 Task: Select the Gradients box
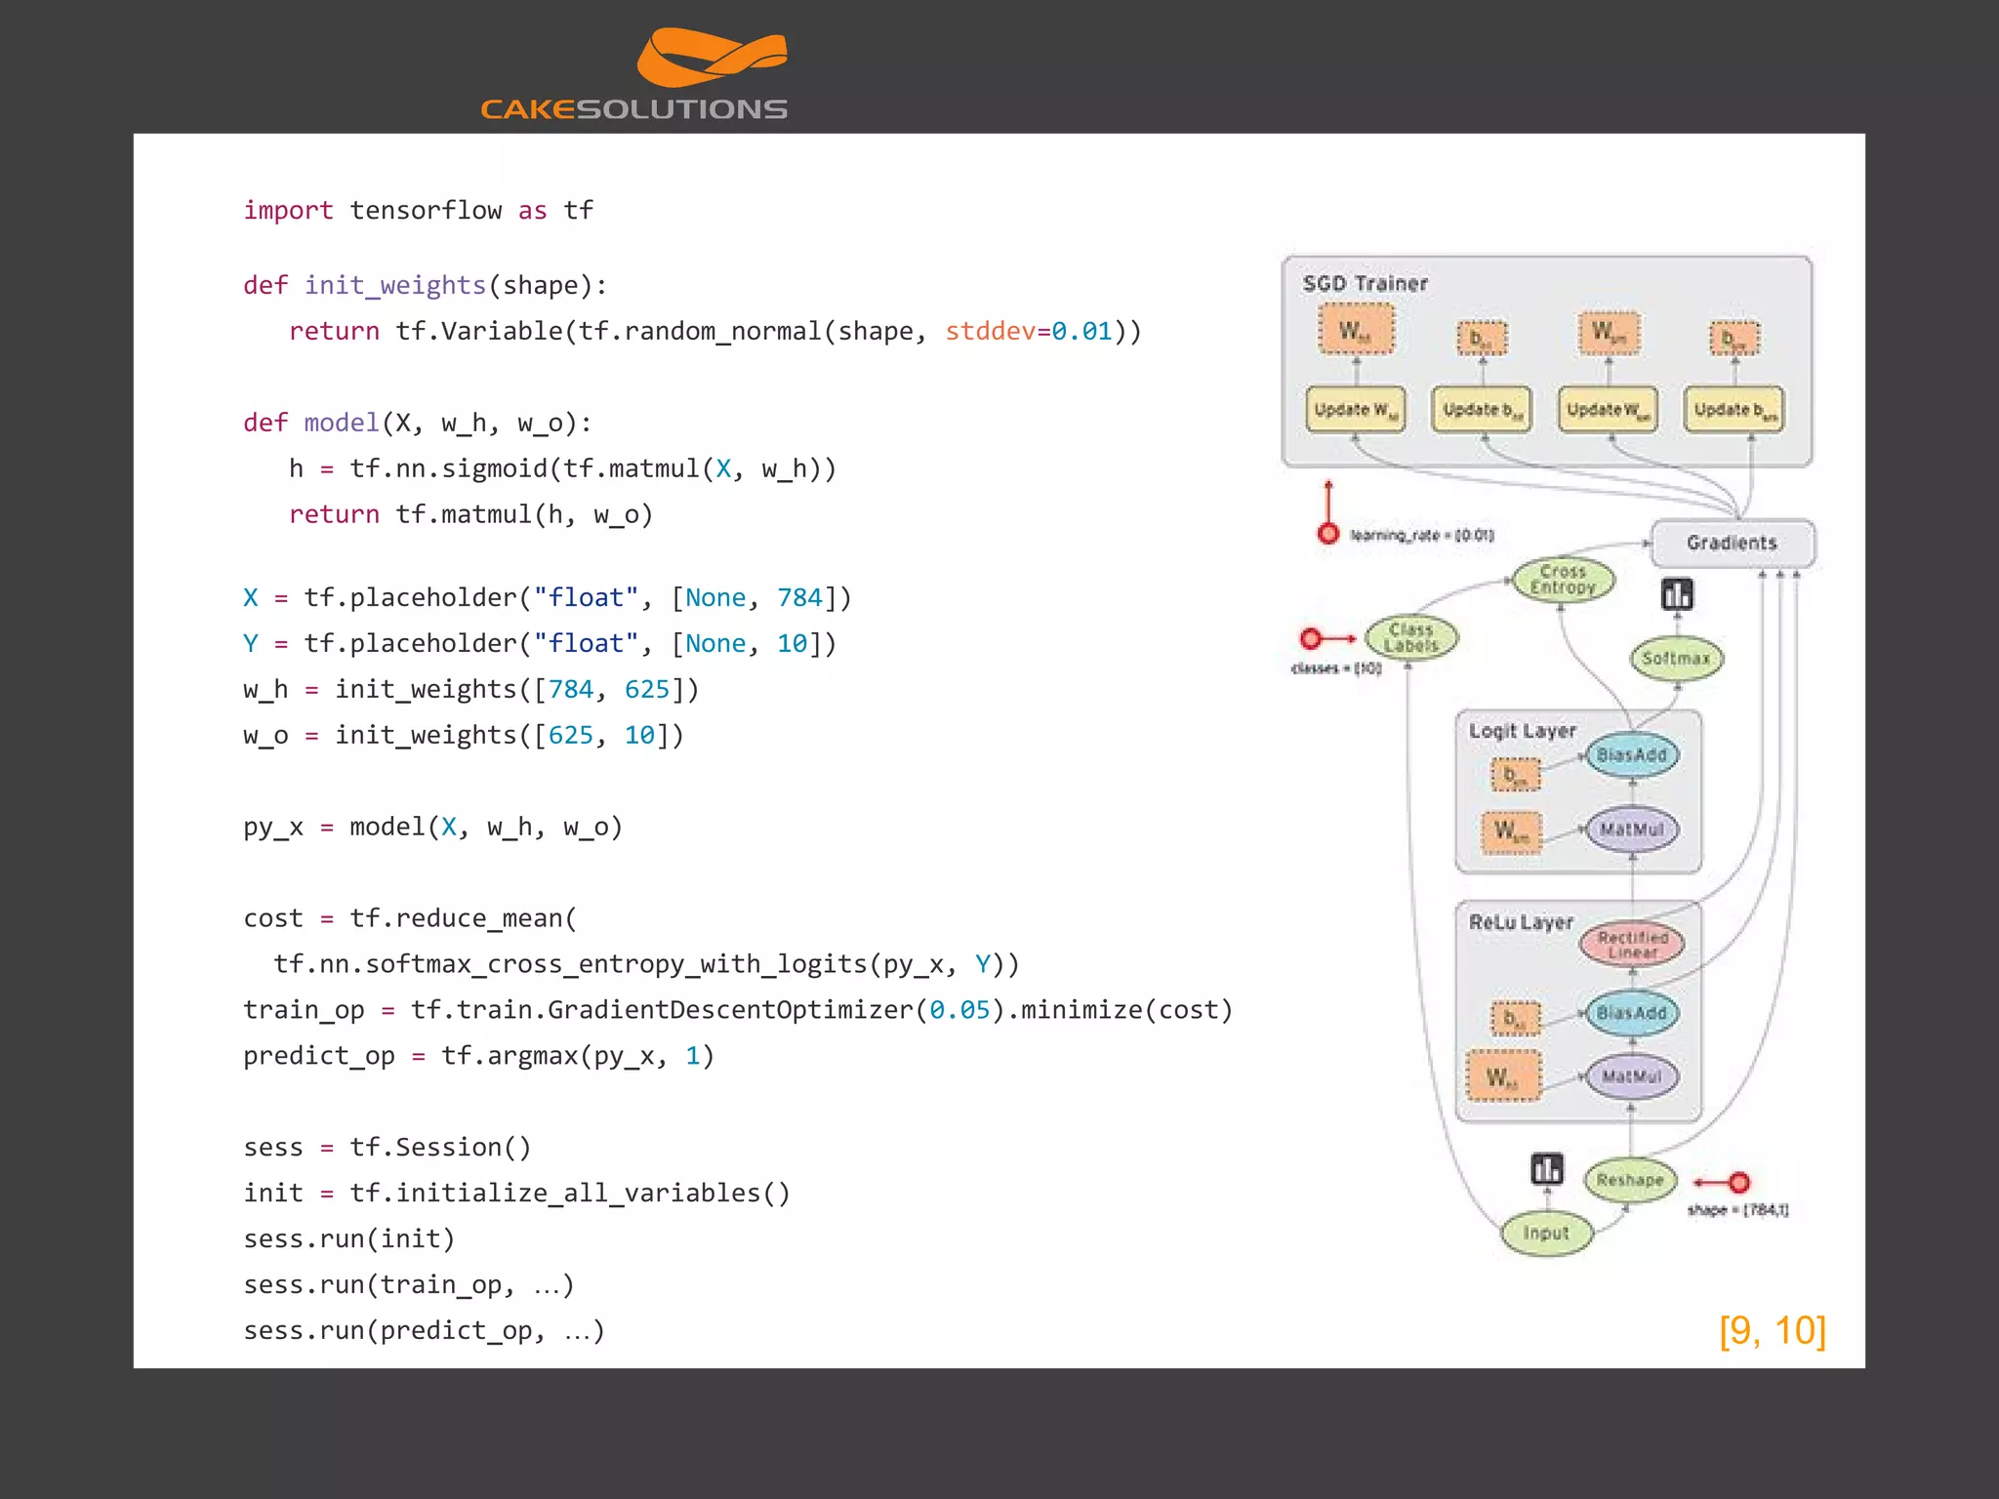pos(1732,543)
